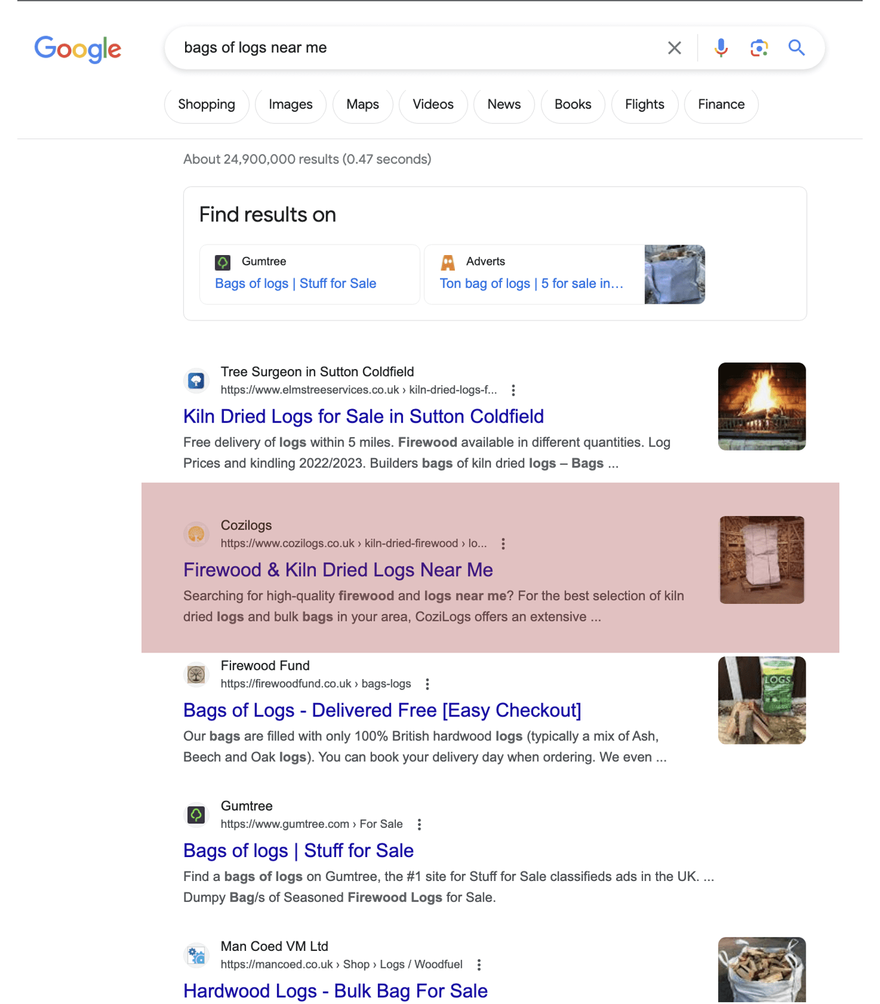Open more options for Firewood Fund result
880x1004 pixels.
point(427,684)
